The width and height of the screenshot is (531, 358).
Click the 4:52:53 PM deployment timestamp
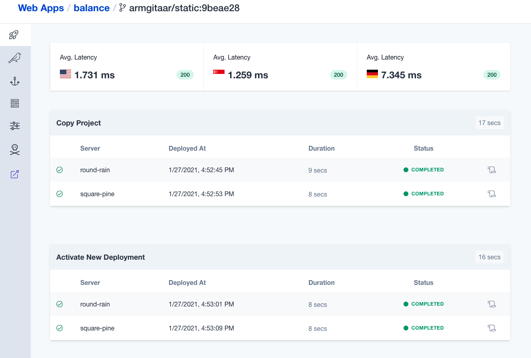(201, 194)
